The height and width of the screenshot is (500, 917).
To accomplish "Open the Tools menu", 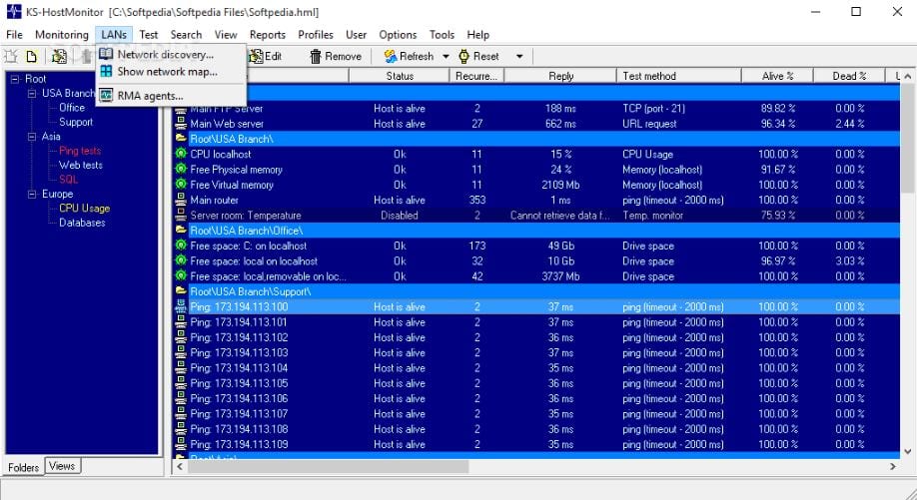I will (442, 35).
